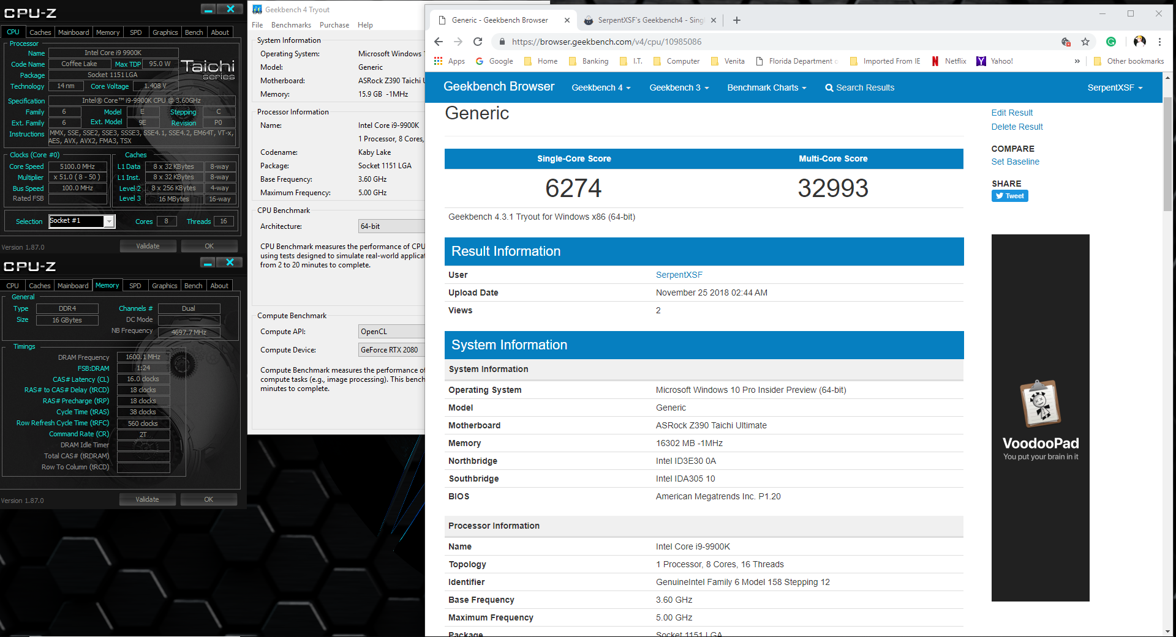The height and width of the screenshot is (637, 1176).
Task: Minimize the lower CPU-Z Memory window
Action: 208,263
